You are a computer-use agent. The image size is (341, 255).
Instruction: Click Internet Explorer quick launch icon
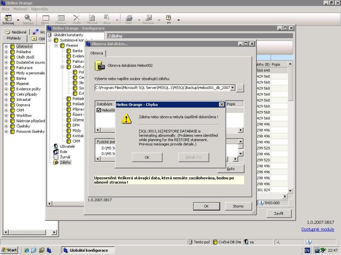click(x=27, y=250)
